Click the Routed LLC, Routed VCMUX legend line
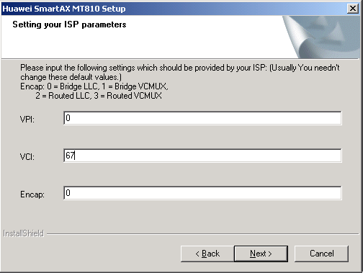The image size is (363, 273). click(99, 96)
